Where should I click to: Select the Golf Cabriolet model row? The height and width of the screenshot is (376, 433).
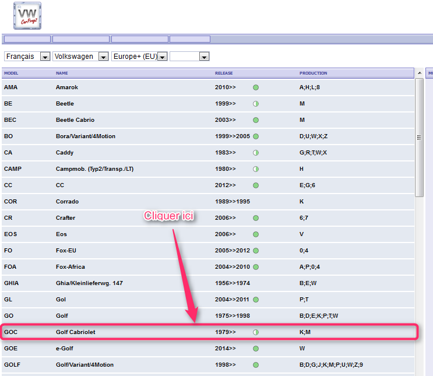click(x=76, y=332)
